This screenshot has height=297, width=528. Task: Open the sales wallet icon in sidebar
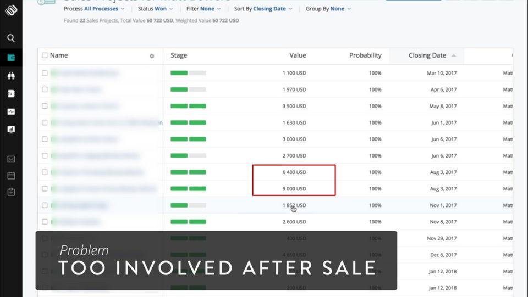coord(11,58)
